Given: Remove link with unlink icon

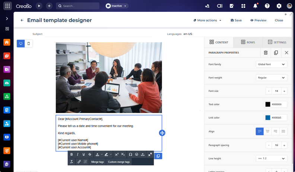Looking at the screenshot, I should [x=85, y=162].
